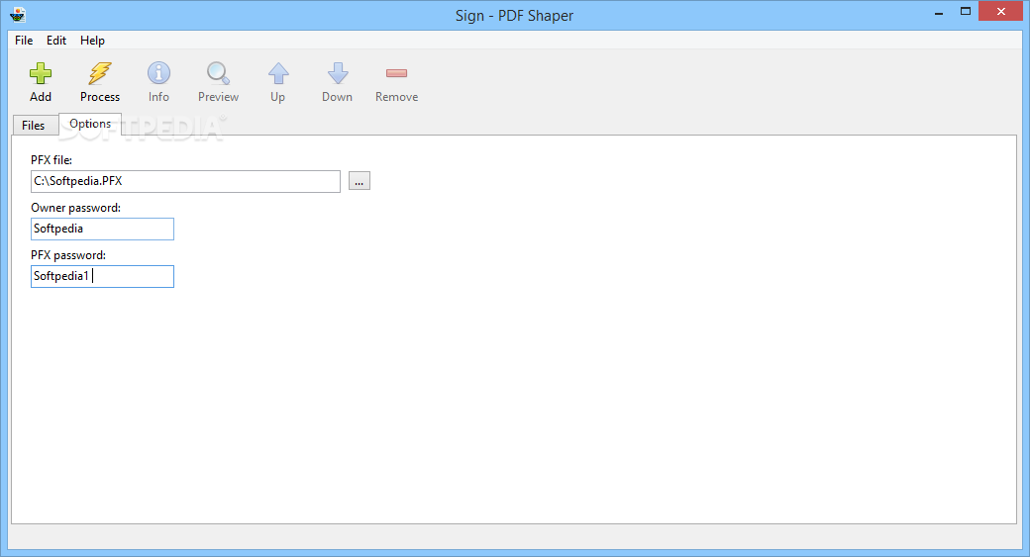Browse for PFX file with ellipsis button
Viewport: 1030px width, 557px height.
(359, 181)
